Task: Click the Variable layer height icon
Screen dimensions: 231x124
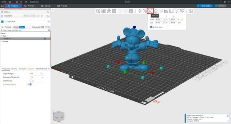Action: pos(131,11)
